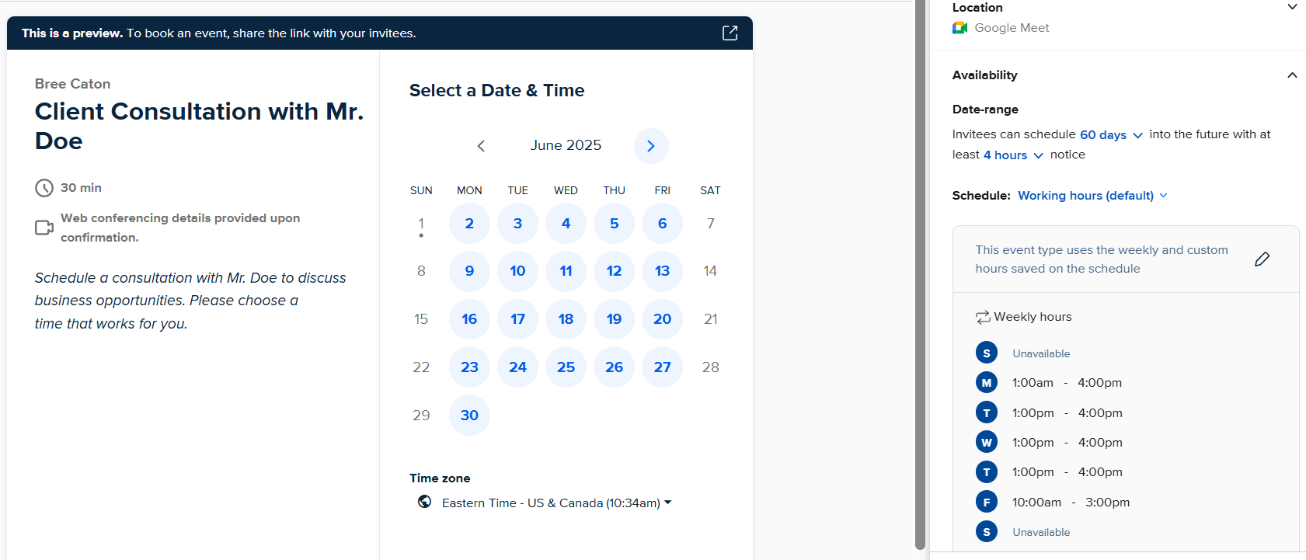Open Working hours (default) schedule dropdown
The image size is (1306, 560).
pyautogui.click(x=1092, y=196)
